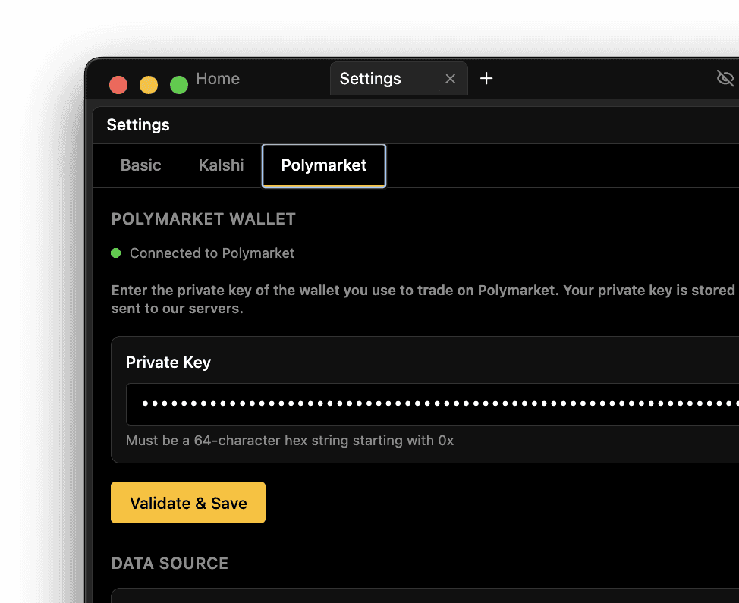Viewport: 739px width, 603px height.
Task: Click the Private Key label
Action: click(x=168, y=363)
